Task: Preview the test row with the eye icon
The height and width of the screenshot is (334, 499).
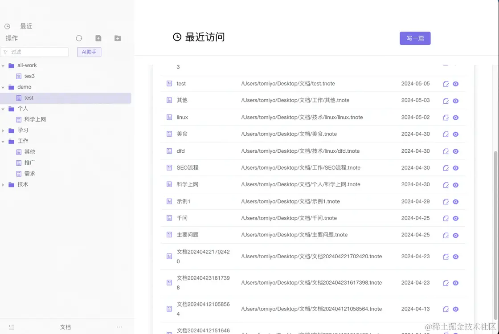Action: (455, 84)
